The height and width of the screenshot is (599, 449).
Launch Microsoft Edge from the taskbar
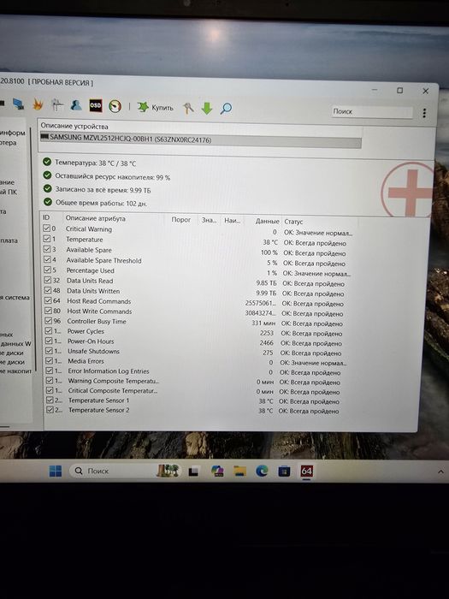[x=262, y=471]
